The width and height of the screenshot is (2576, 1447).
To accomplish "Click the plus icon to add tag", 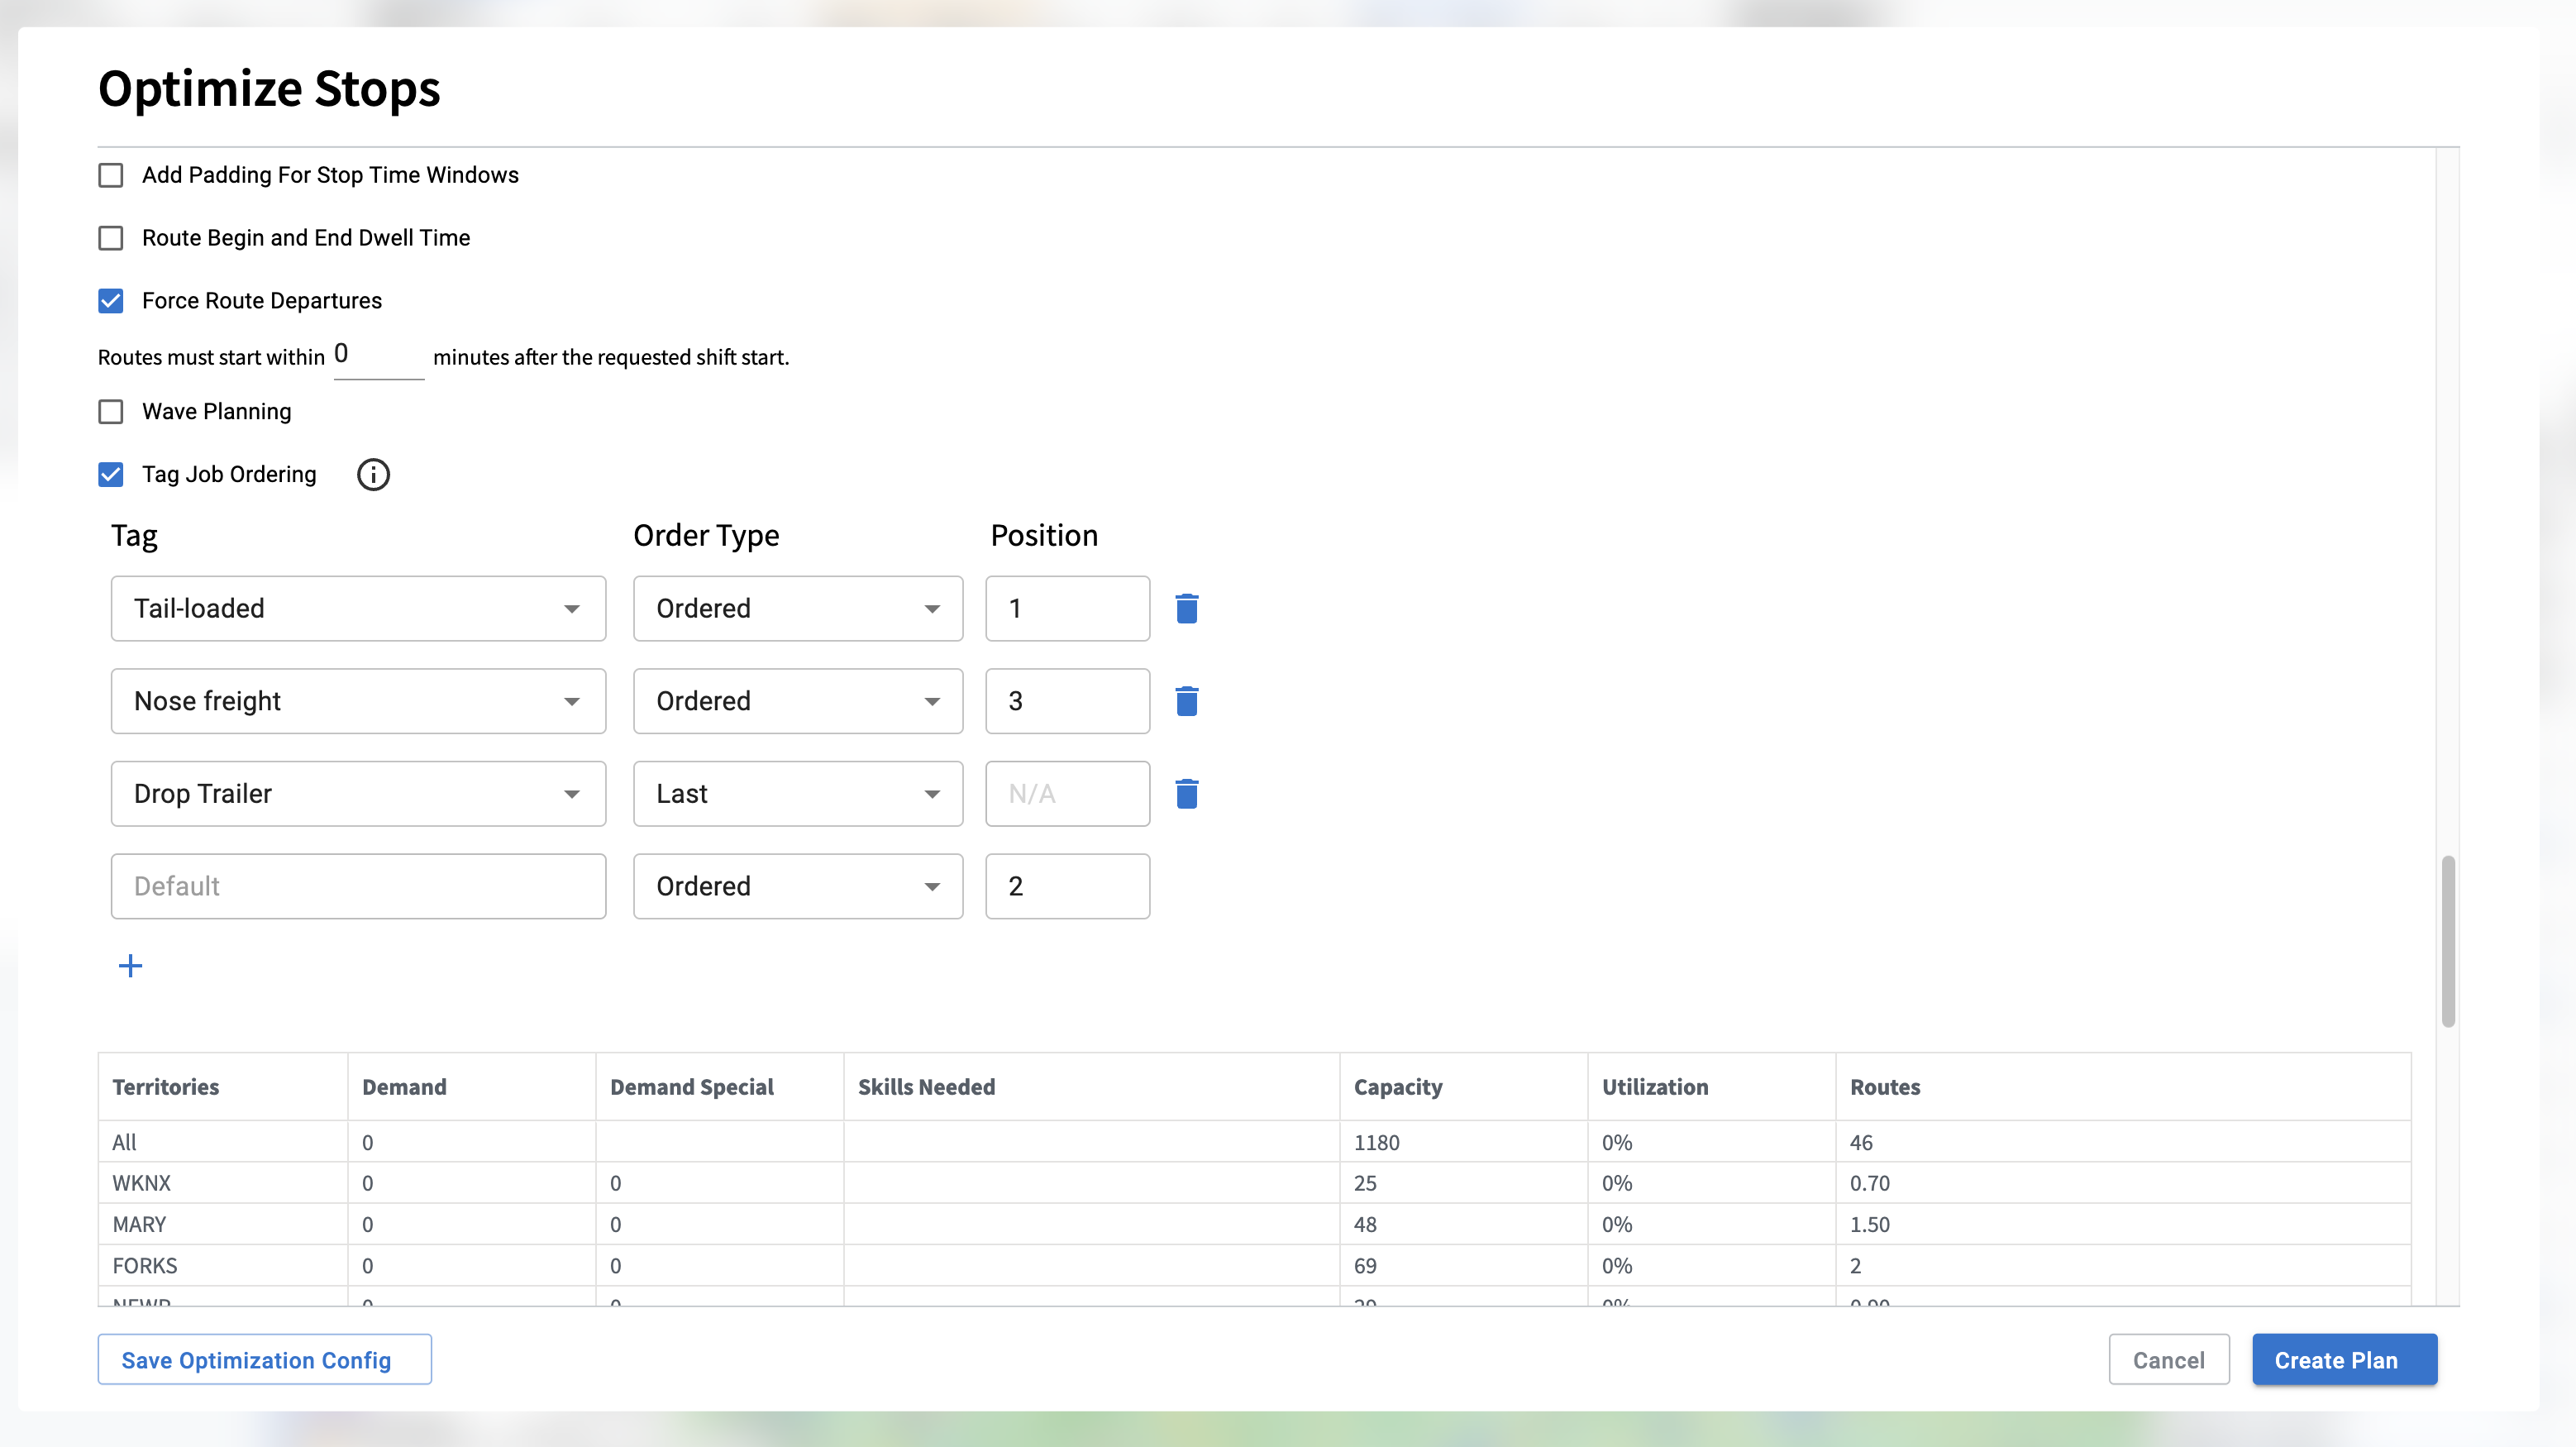I will 130,966.
